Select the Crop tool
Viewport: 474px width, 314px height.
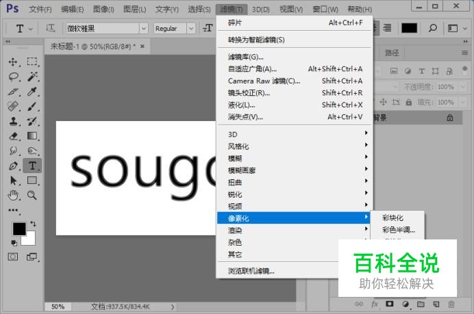(x=13, y=92)
